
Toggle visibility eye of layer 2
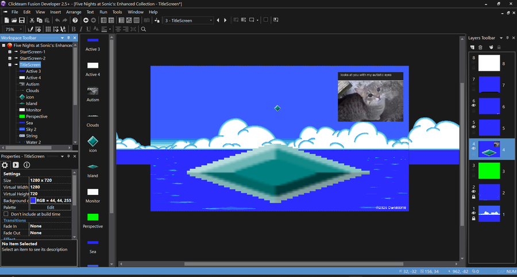point(474,191)
